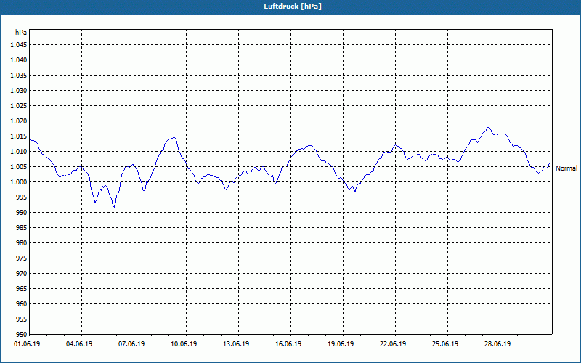Click the 955 y-axis label
Screen dimensions: 581x363
tap(22, 319)
